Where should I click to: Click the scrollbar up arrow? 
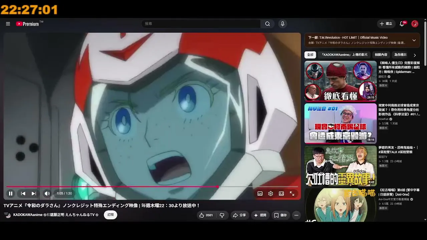[425, 19]
